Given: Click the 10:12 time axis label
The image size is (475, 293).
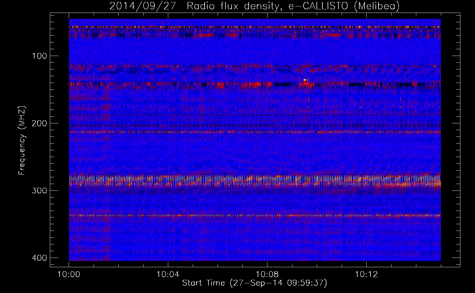Looking at the screenshot, I should coord(366,275).
